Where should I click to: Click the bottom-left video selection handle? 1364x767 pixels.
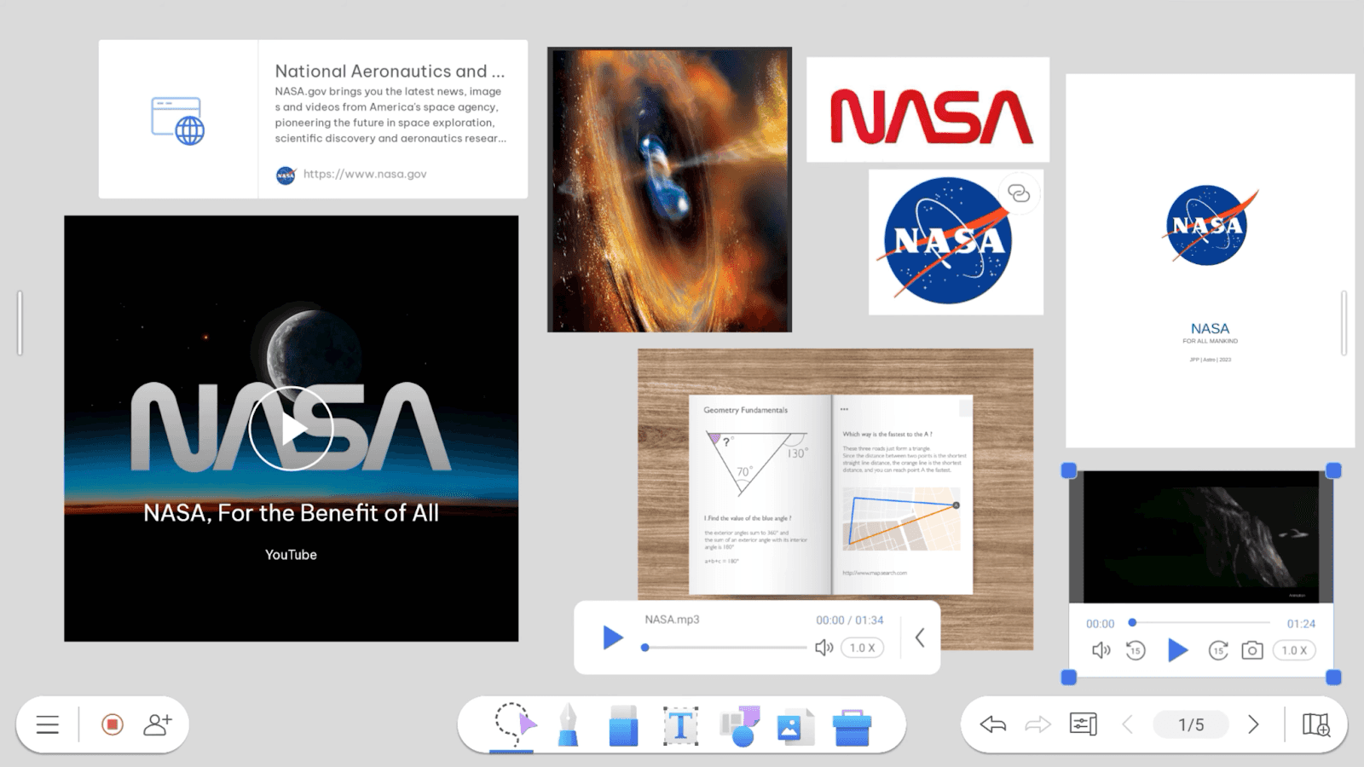tap(1068, 678)
